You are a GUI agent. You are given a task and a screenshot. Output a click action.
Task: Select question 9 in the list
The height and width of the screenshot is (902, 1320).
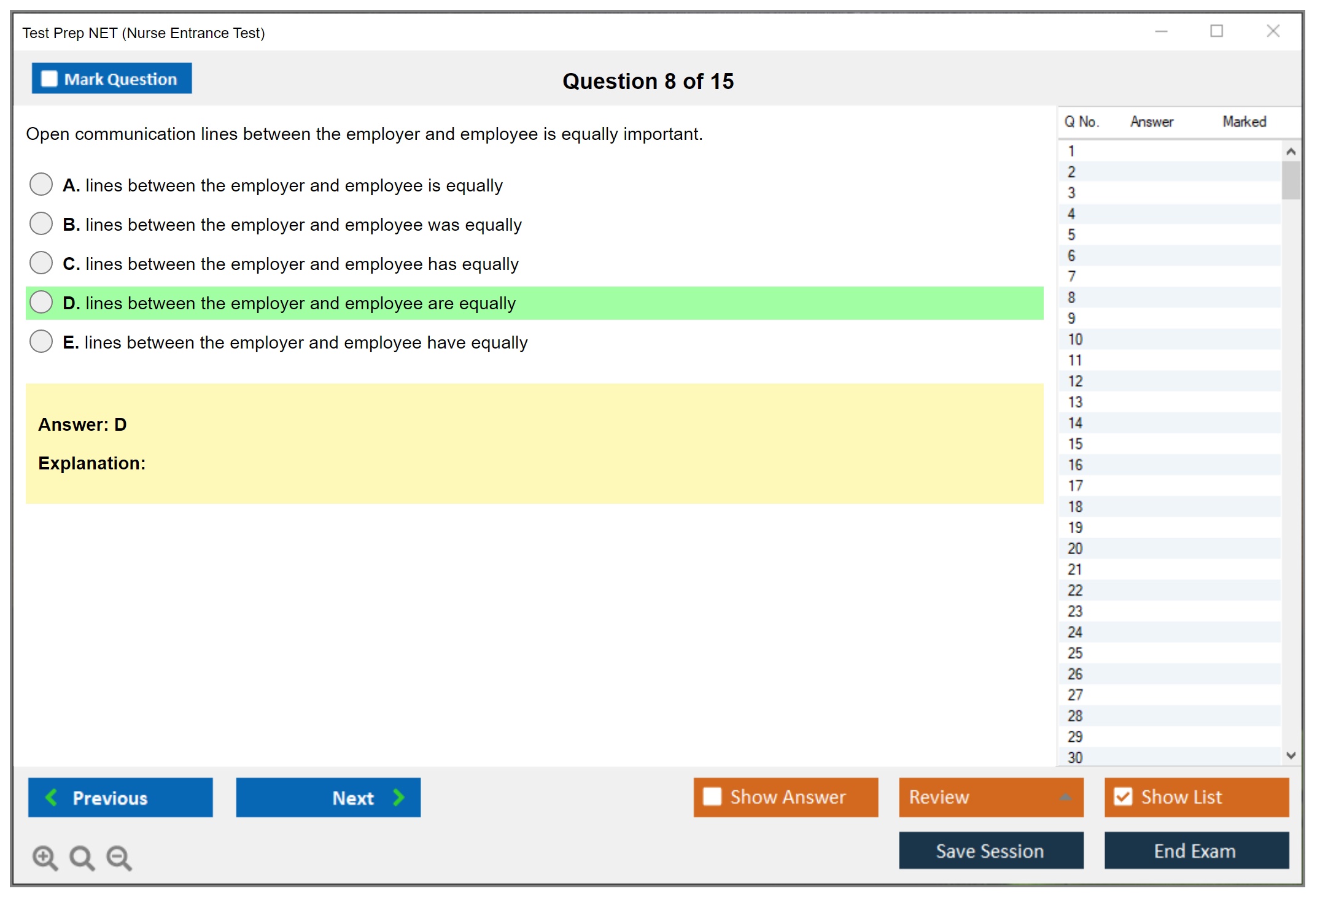[1071, 318]
